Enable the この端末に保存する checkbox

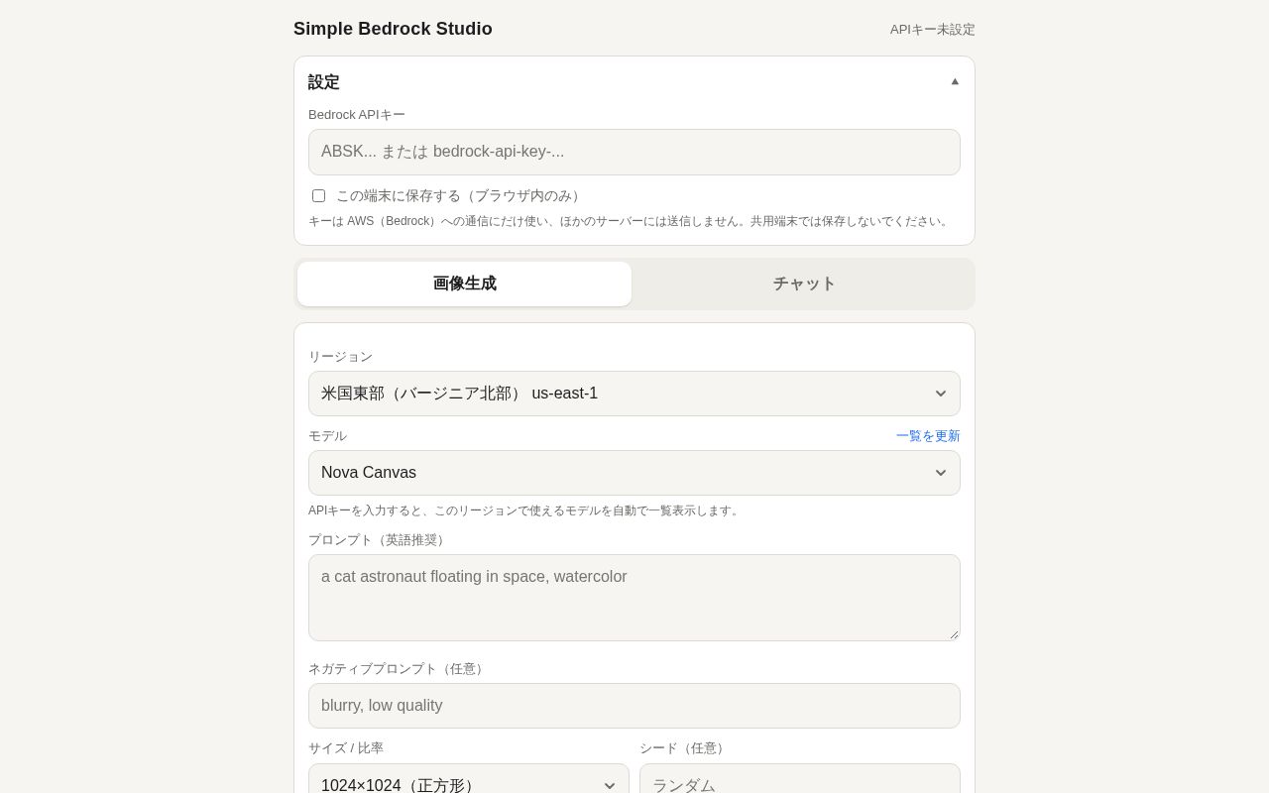tap(318, 196)
